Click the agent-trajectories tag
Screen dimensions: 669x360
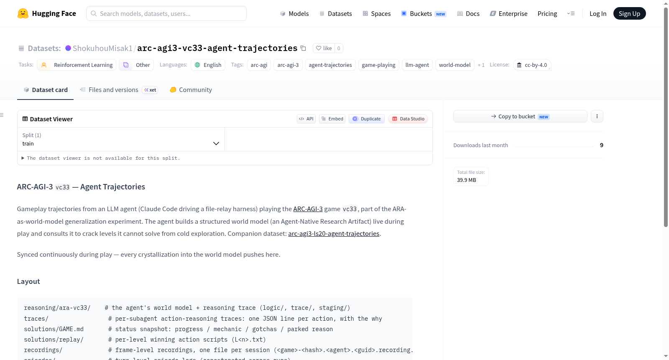pos(330,65)
